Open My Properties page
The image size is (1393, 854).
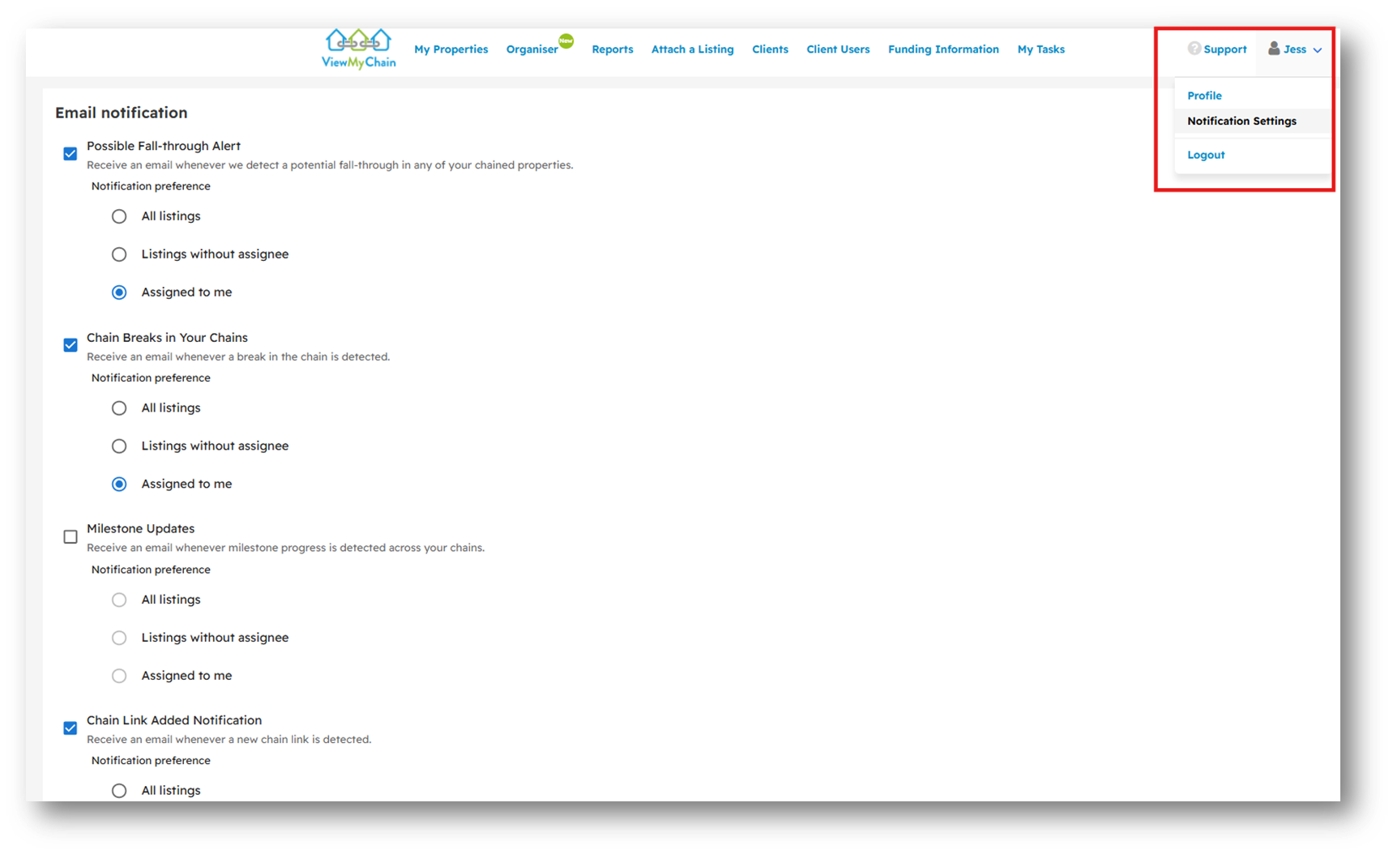(x=451, y=49)
